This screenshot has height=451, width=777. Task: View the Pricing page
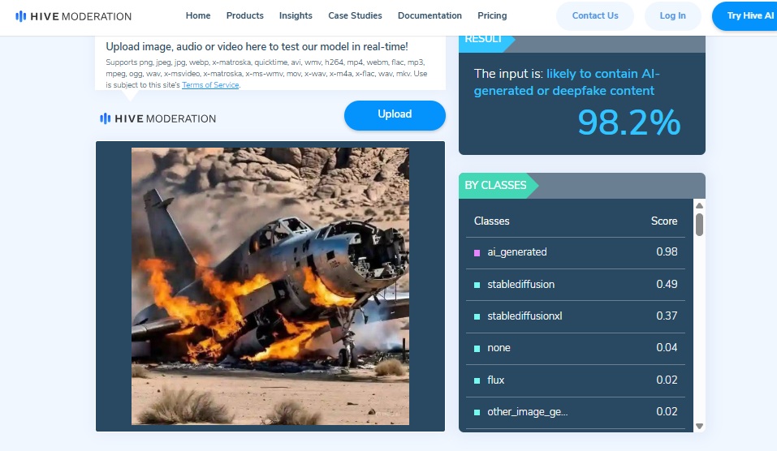[x=492, y=16]
